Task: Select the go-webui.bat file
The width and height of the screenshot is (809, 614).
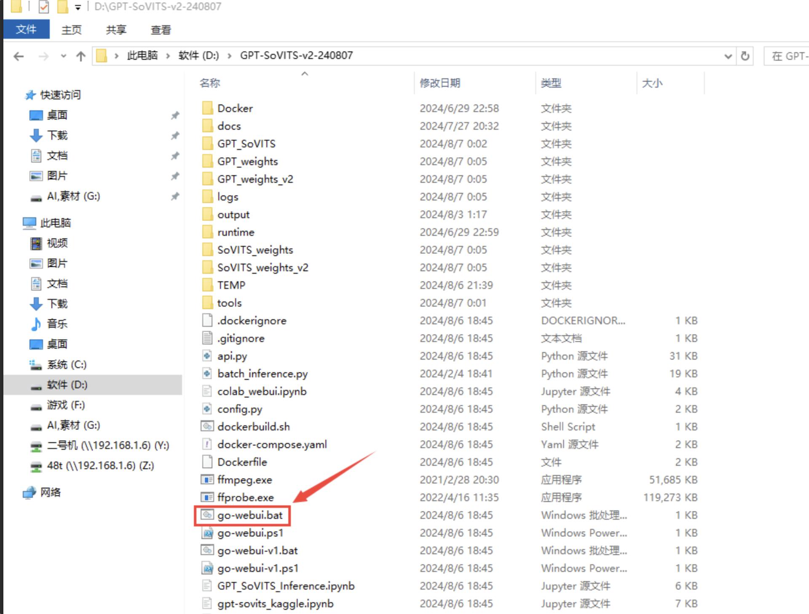Action: [x=249, y=515]
